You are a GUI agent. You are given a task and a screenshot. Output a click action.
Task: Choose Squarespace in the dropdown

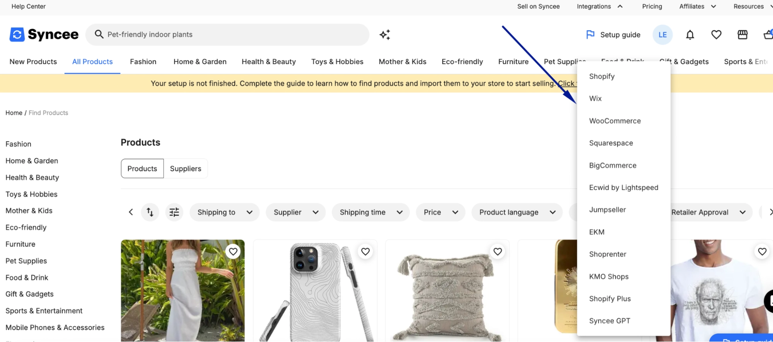point(611,143)
